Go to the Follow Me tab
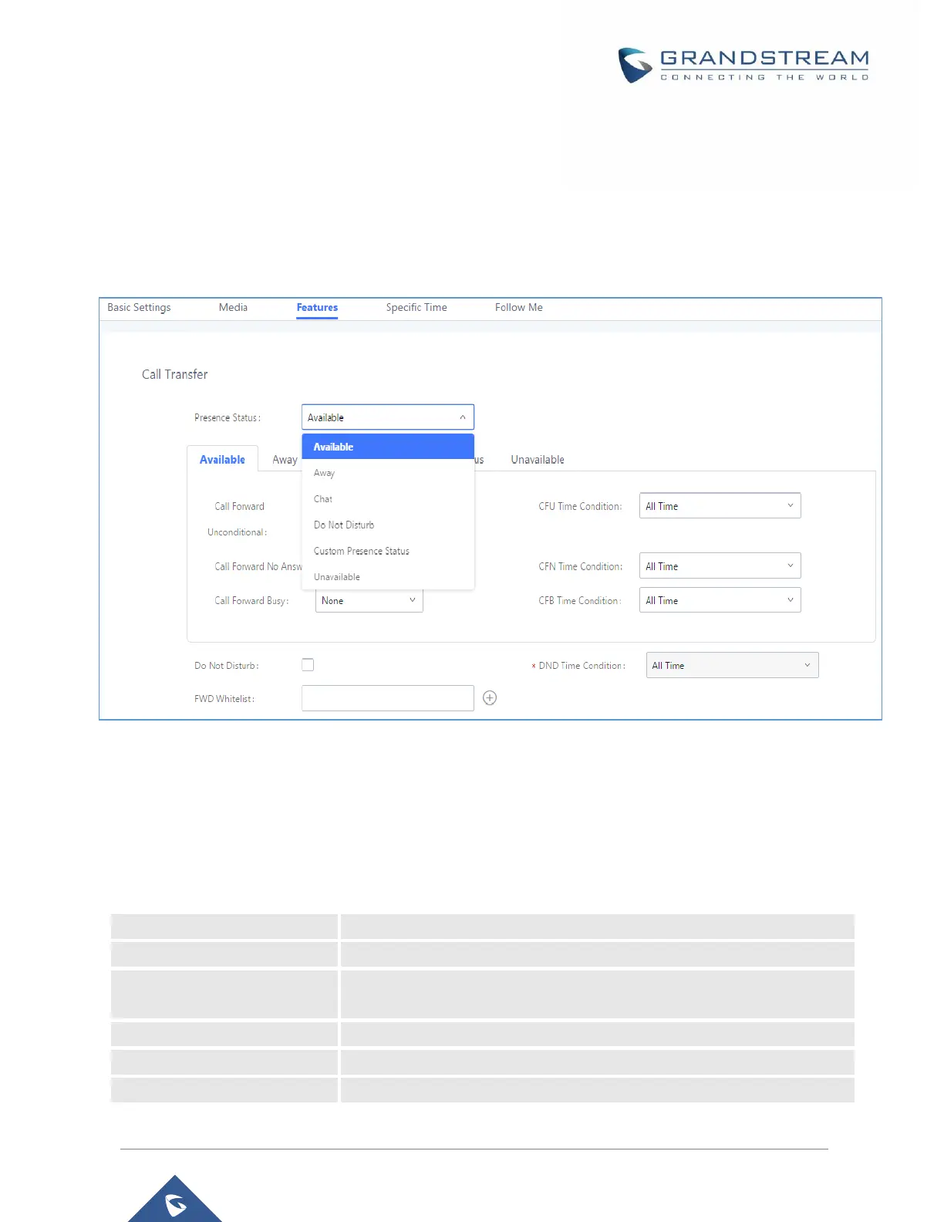Image resolution: width=944 pixels, height=1222 pixels. 519,307
